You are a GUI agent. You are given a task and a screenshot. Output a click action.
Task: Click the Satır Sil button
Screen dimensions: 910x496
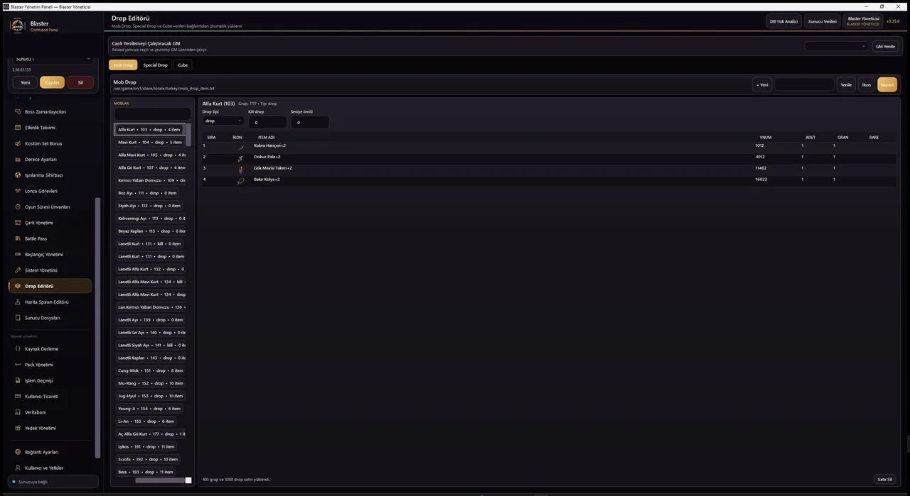coord(885,479)
